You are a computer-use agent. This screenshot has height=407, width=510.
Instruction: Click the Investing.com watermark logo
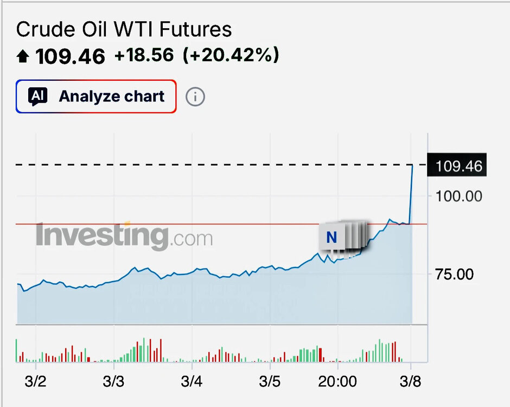(124, 236)
